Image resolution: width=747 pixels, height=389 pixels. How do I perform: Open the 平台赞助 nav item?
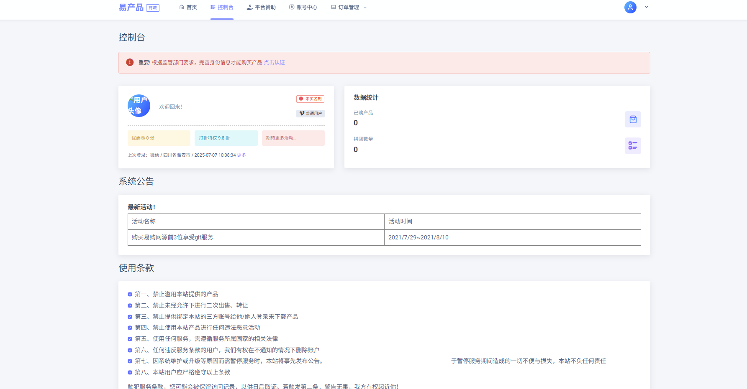(x=261, y=8)
